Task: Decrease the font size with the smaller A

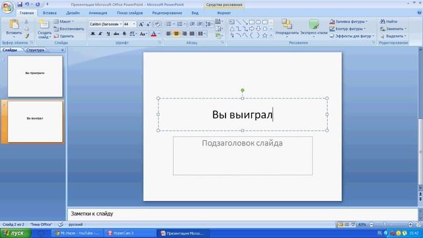Action: click(148, 24)
